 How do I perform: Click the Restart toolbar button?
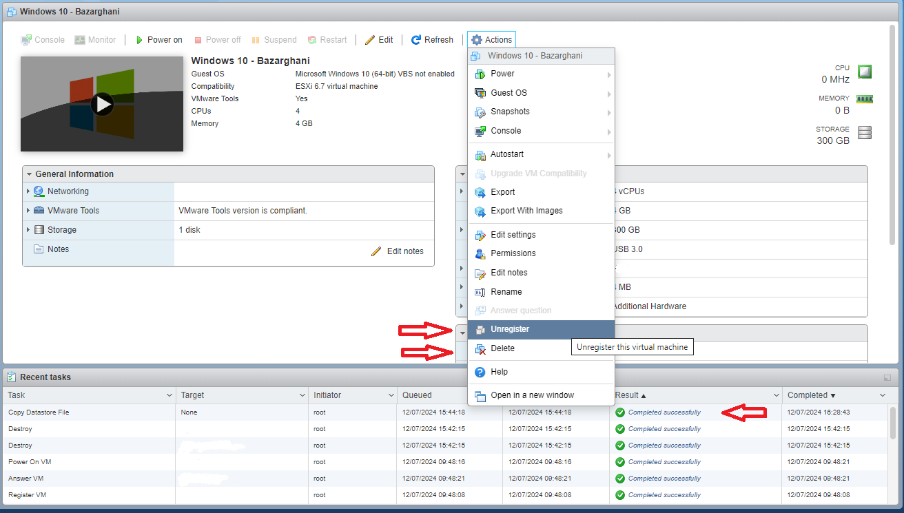pos(327,40)
